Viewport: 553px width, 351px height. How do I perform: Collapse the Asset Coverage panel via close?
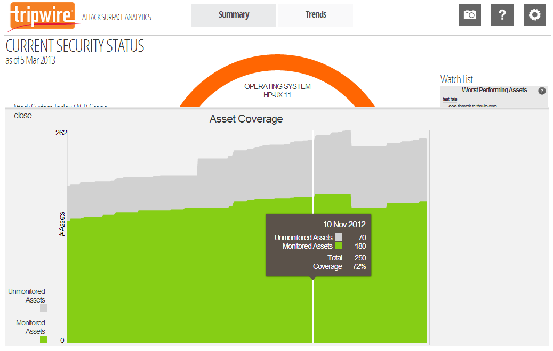pos(20,116)
